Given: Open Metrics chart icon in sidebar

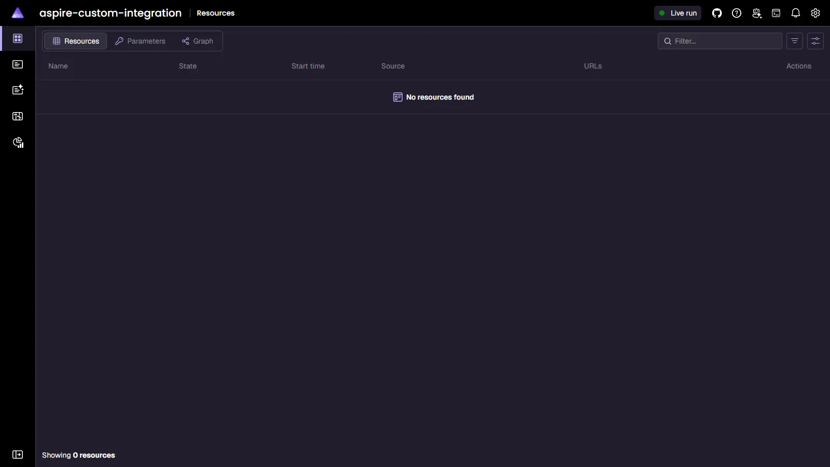Looking at the screenshot, I should [x=18, y=143].
